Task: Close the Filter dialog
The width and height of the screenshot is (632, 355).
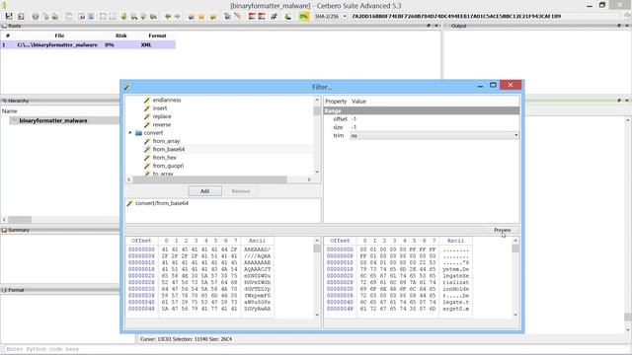Action: coord(511,85)
